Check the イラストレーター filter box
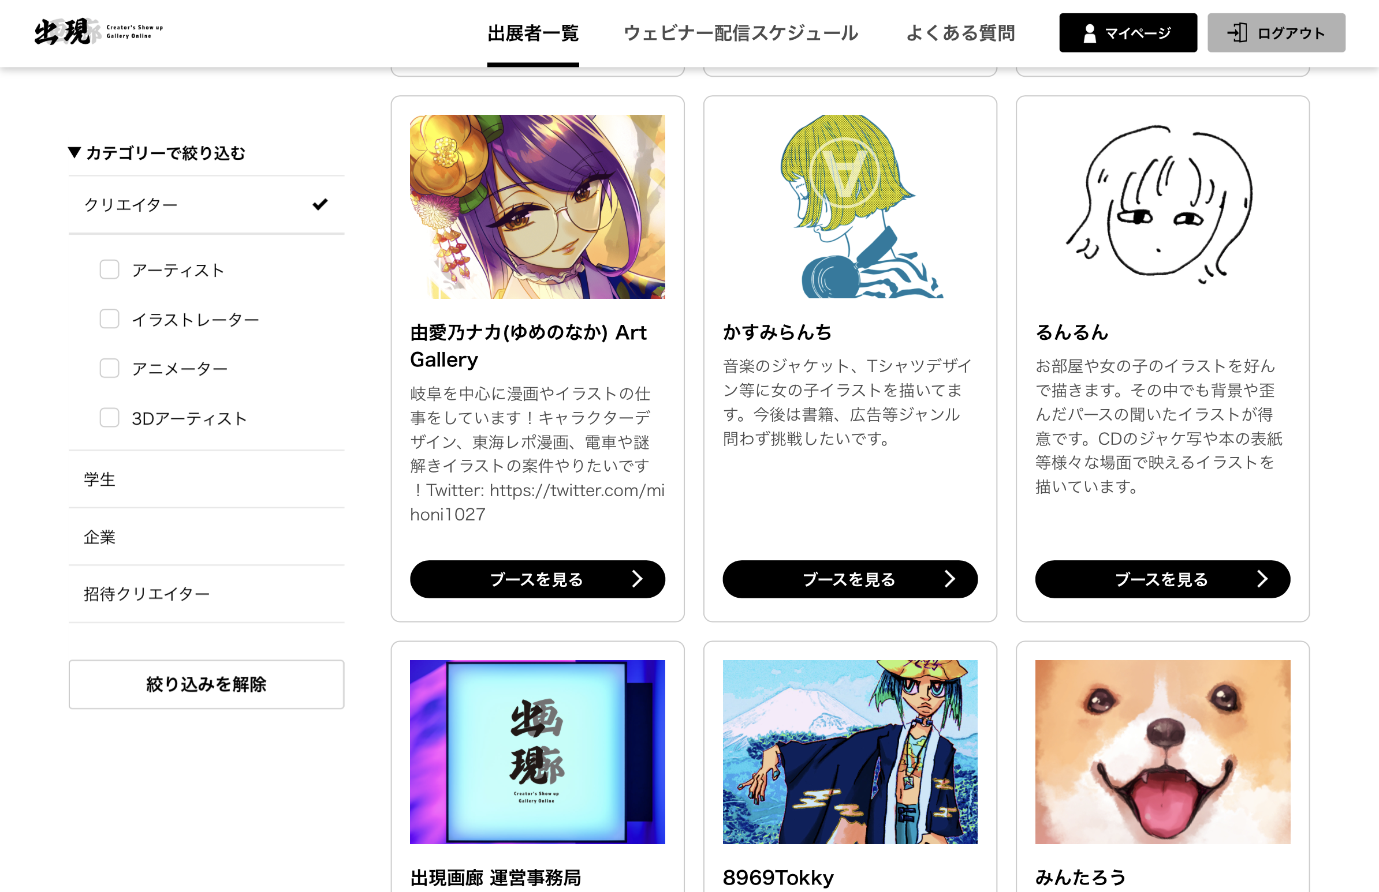1379x892 pixels. click(110, 319)
